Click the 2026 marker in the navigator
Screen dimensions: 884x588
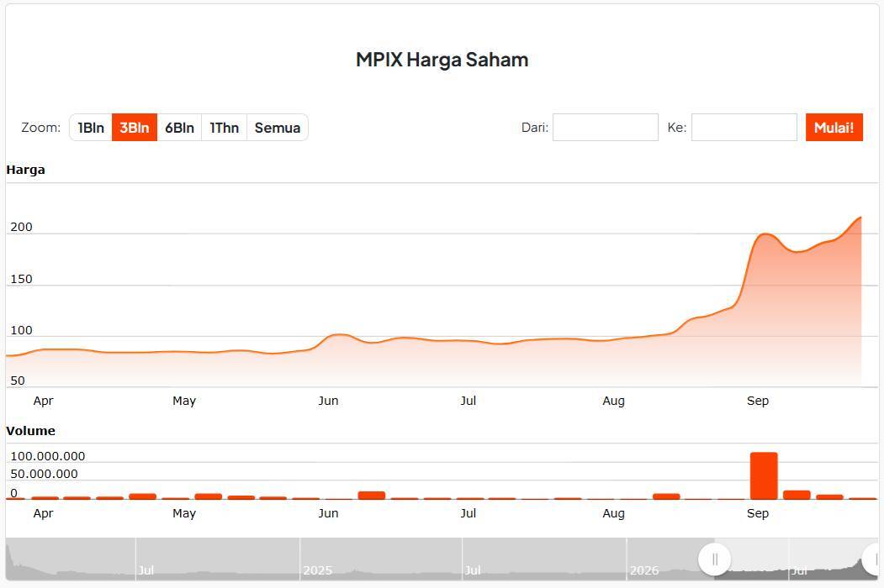(x=643, y=570)
